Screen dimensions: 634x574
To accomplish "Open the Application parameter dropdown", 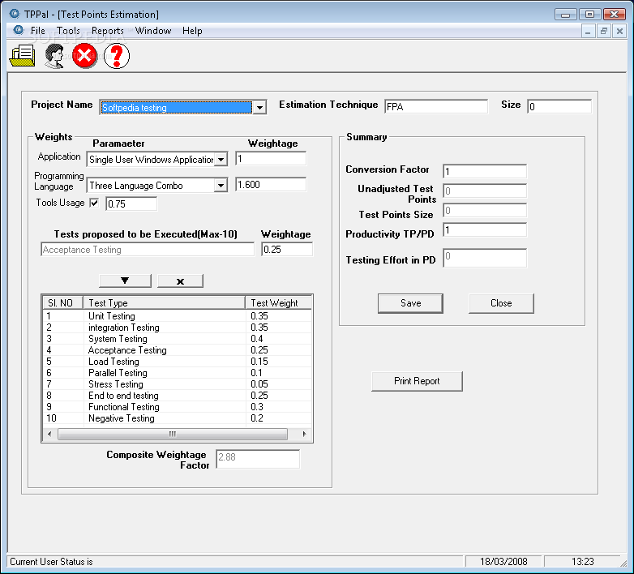I will [x=221, y=159].
